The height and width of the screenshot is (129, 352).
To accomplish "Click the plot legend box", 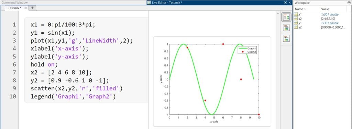I will coord(247,50).
